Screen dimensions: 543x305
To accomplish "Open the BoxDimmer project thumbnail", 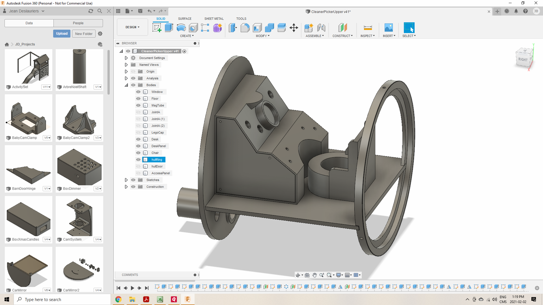I will pos(79,166).
